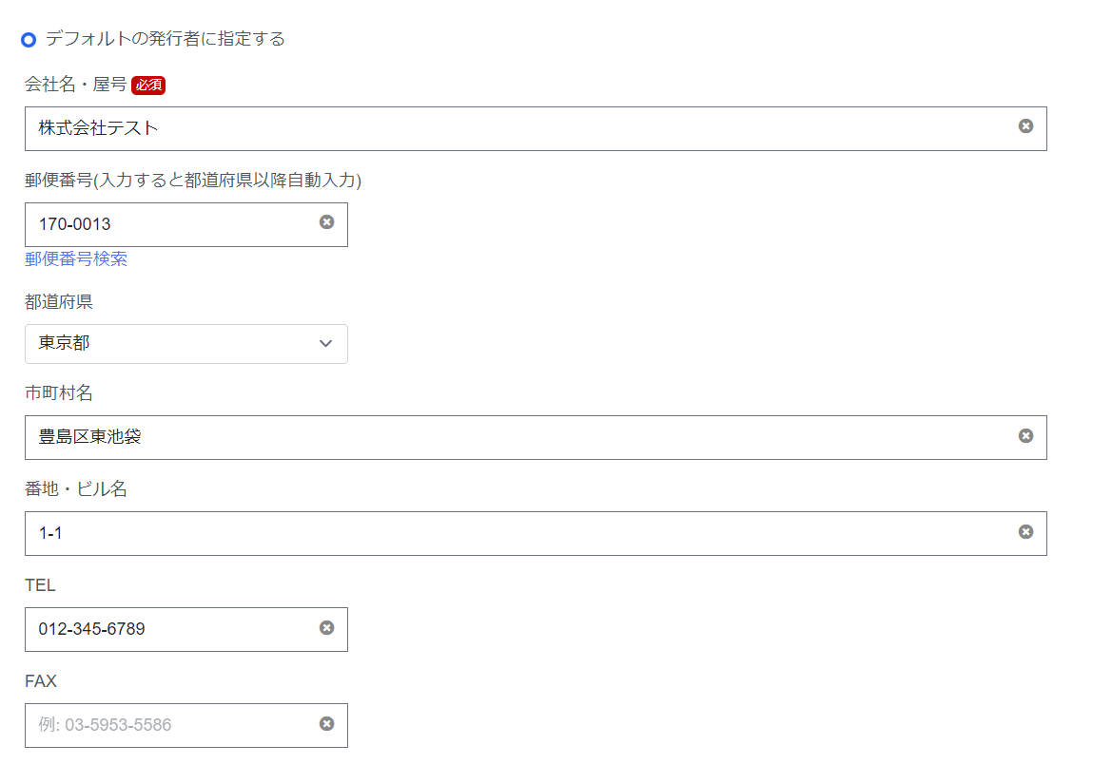The width and height of the screenshot is (1112, 764).
Task: Clear the company name field
Action: click(x=1025, y=126)
